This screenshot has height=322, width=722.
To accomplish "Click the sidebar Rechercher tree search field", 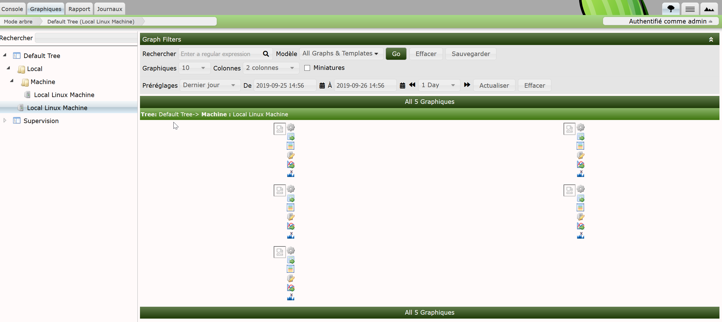I will coord(86,38).
